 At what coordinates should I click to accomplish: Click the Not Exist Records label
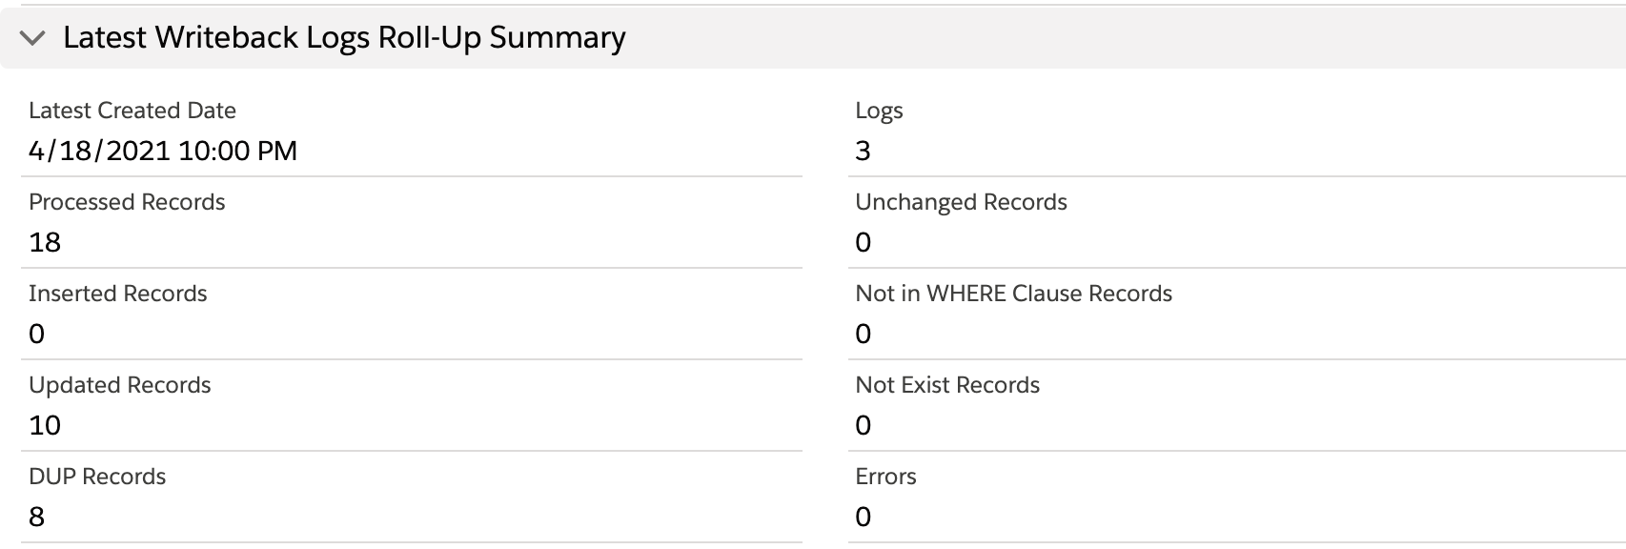point(947,385)
